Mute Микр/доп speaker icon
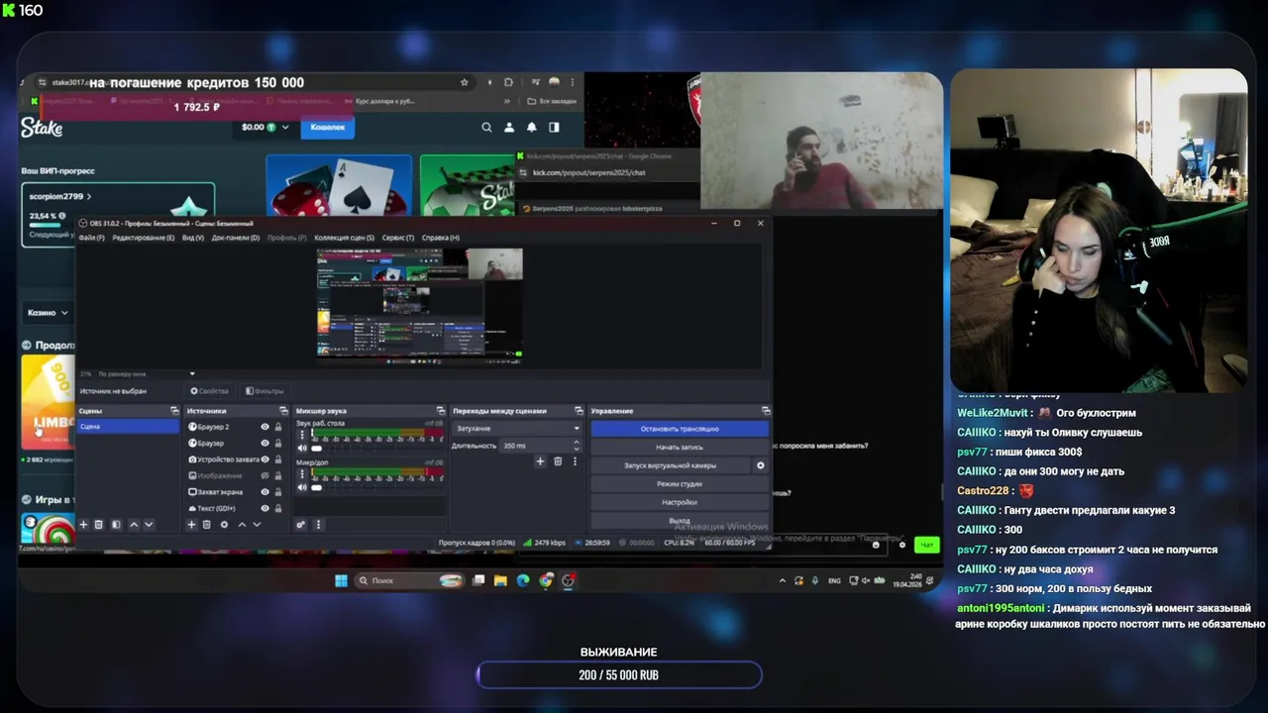The width and height of the screenshot is (1268, 713). click(302, 487)
